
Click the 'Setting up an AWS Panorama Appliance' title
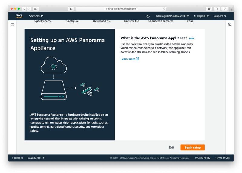pyautogui.click(x=67, y=44)
